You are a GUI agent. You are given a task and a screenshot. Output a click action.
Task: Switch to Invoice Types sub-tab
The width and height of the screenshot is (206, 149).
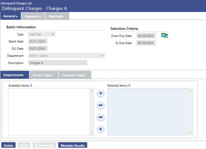pos(44,75)
